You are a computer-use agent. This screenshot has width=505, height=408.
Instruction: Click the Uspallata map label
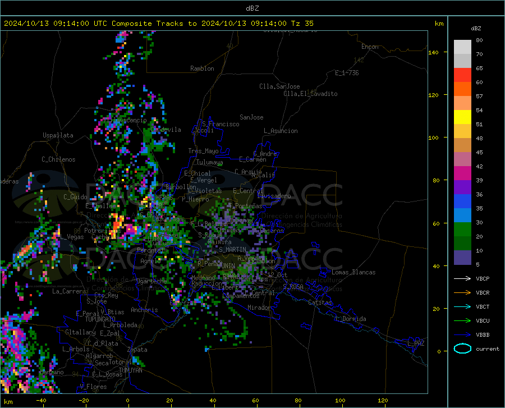point(58,135)
